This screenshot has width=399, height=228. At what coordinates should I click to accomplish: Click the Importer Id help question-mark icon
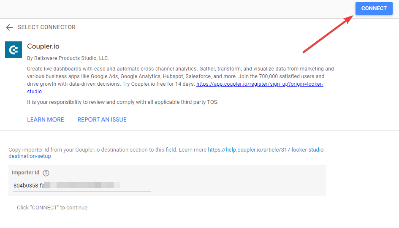tap(46, 173)
